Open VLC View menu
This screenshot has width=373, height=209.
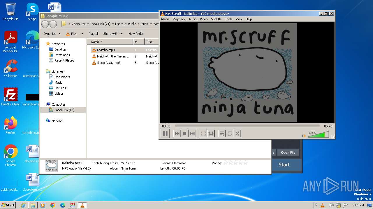click(x=239, y=19)
